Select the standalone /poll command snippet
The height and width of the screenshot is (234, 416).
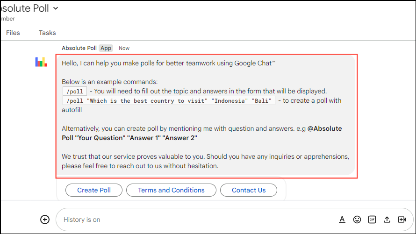point(75,92)
